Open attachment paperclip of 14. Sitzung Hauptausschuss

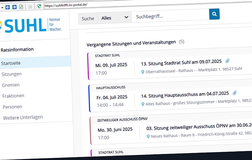[235, 93]
